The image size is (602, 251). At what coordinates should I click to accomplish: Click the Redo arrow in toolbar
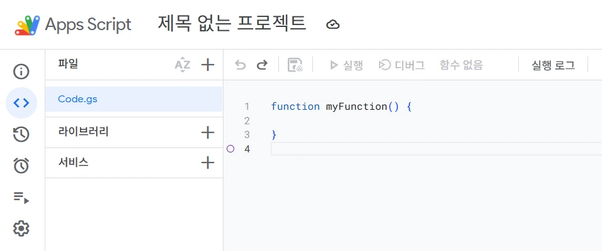point(262,65)
